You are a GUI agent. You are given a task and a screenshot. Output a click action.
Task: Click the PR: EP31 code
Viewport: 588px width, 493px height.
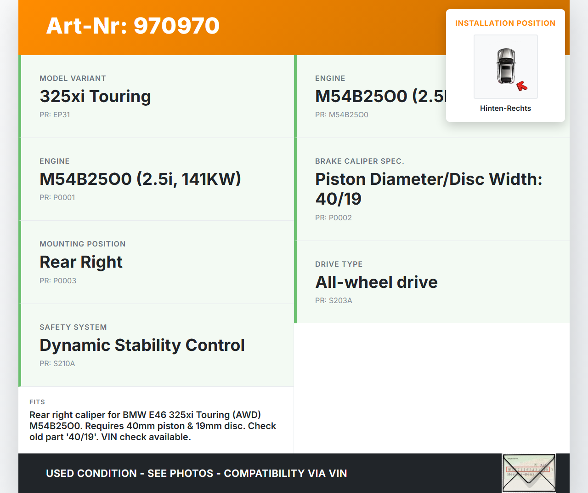[x=55, y=115]
